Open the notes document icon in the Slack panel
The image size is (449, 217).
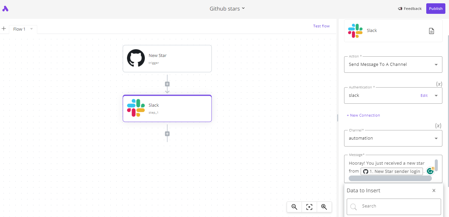pos(431,31)
